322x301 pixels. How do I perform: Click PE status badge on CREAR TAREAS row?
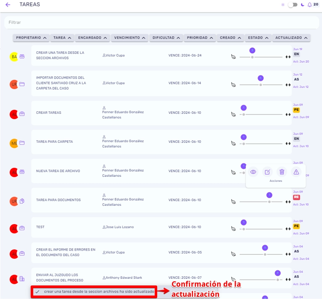(296, 110)
